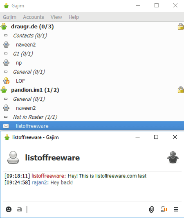The width and height of the screenshot is (184, 218).
Task: Click the padlock icon beside draugr.de
Action: pyautogui.click(x=181, y=26)
